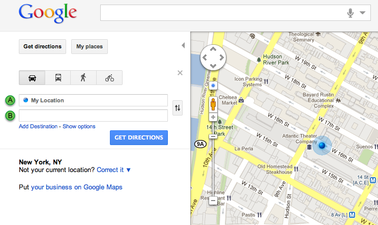Open search options dropdown arrow
The height and width of the screenshot is (225, 378).
[x=363, y=13]
